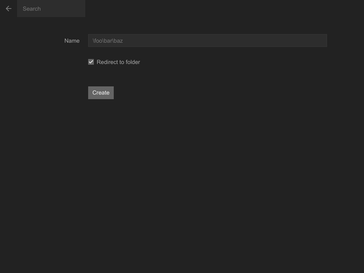
Task: Click inside the folder path Name input
Action: click(x=207, y=41)
